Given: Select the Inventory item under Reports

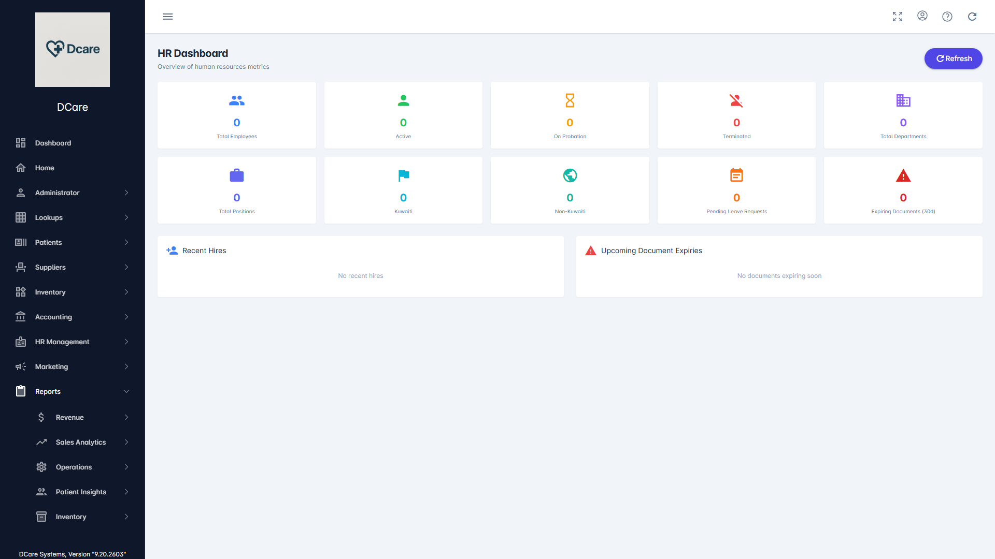Looking at the screenshot, I should tap(71, 517).
